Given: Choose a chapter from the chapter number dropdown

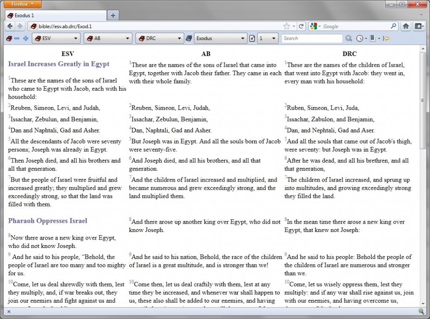Looking at the screenshot, I should (x=268, y=39).
